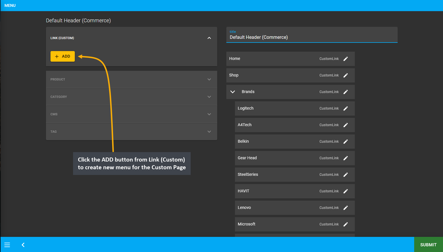Open the hamburger menu in bottom bar
This screenshot has height=252, width=443.
(7, 245)
